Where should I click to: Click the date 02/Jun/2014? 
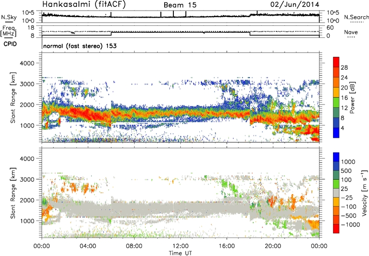[295, 5]
